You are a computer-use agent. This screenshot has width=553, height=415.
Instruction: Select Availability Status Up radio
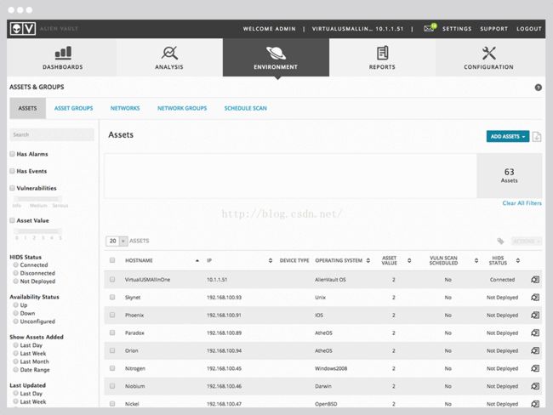pos(15,305)
